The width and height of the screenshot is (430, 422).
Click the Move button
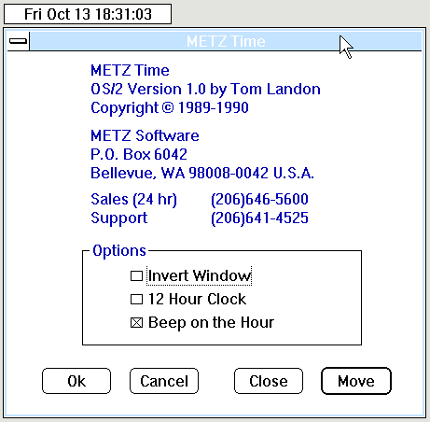pos(356,381)
